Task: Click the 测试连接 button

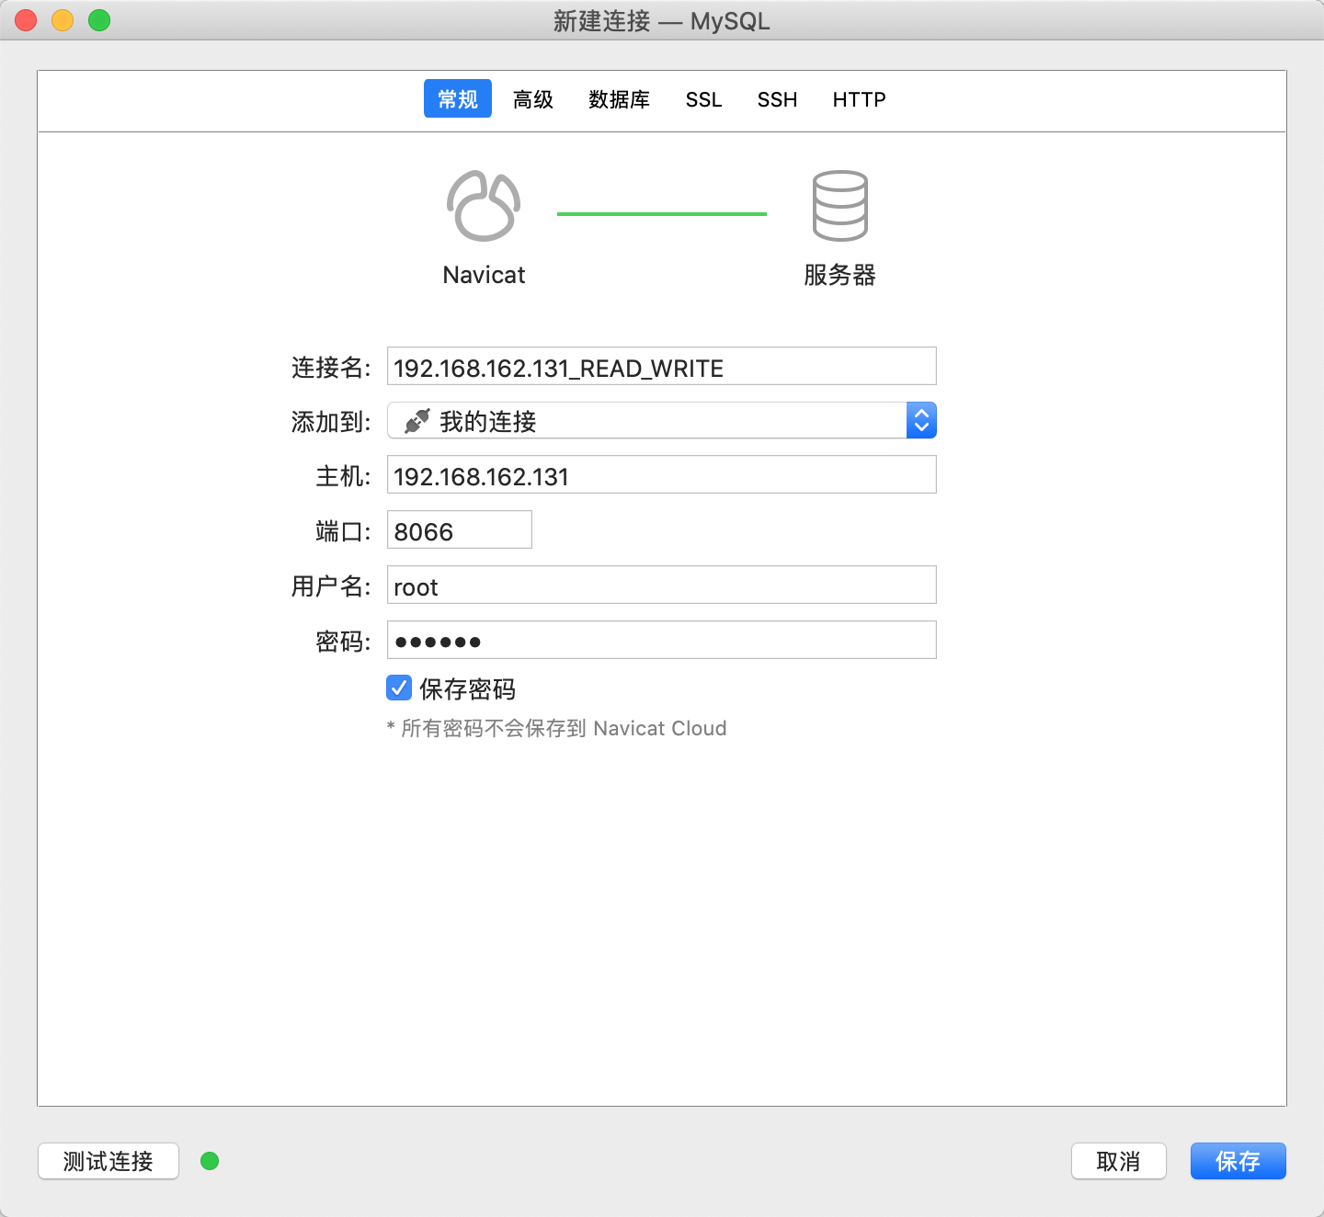Action: pyautogui.click(x=108, y=1161)
